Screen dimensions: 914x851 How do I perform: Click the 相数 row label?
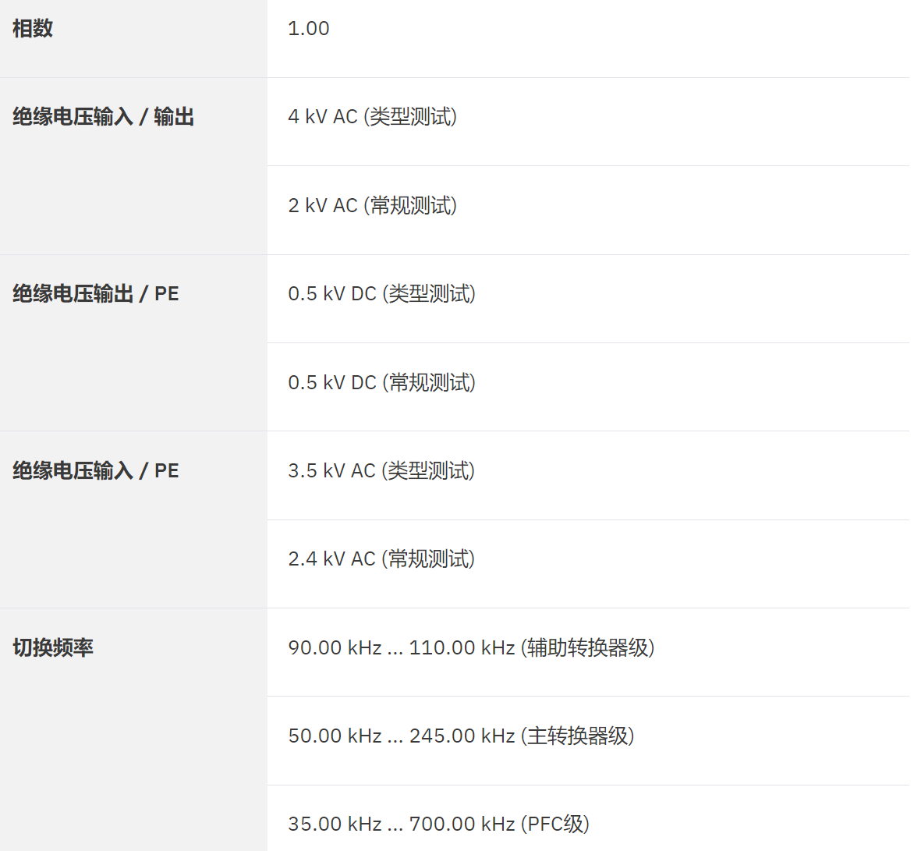click(x=33, y=29)
